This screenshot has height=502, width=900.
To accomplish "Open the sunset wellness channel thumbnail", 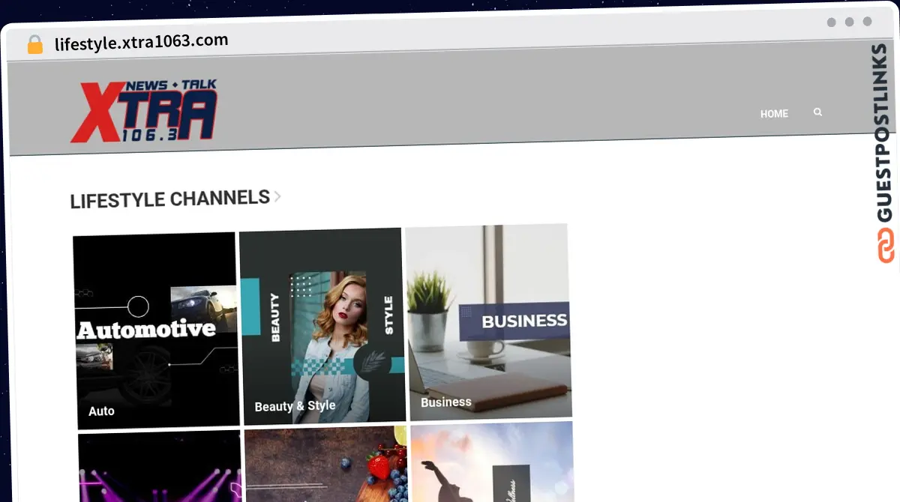I will pyautogui.click(x=493, y=461).
